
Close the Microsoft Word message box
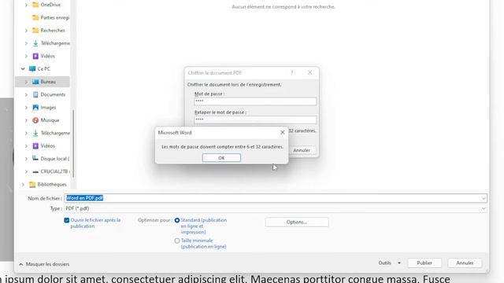[282, 133]
